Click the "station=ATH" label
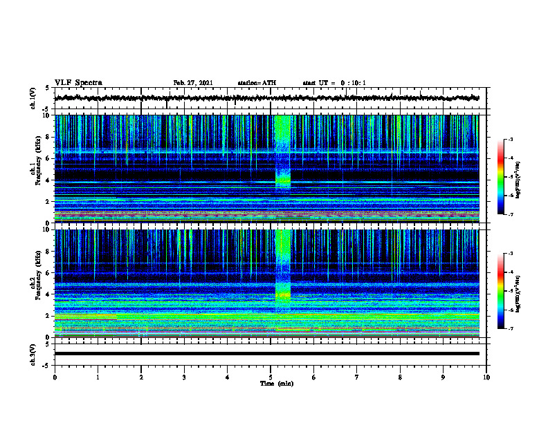The width and height of the screenshot is (548, 423). [257, 83]
